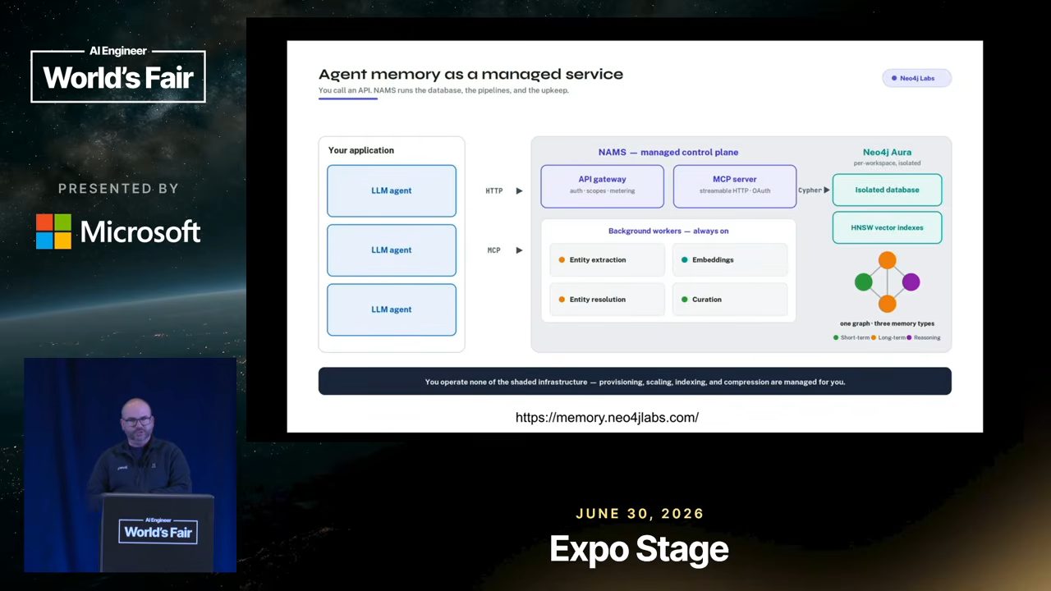The image size is (1051, 591).
Task: Click the Microsoft four-color logo
Action: pyautogui.click(x=53, y=231)
